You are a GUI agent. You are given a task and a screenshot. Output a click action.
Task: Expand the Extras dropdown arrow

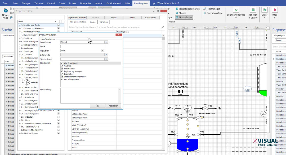click(264, 18)
